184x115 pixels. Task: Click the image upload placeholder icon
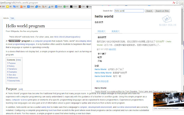167,19
